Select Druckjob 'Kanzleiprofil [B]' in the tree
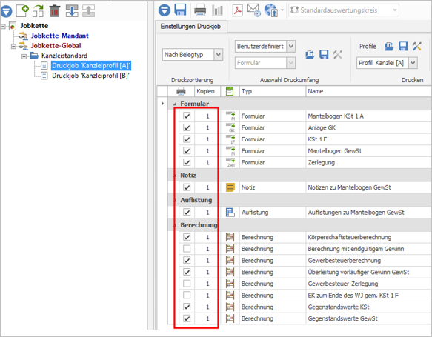 [90, 76]
